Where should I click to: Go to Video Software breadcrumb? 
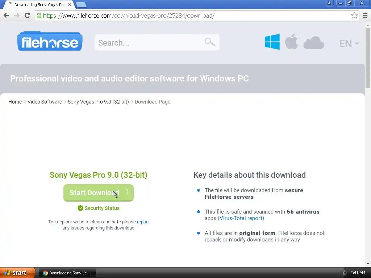(45, 102)
